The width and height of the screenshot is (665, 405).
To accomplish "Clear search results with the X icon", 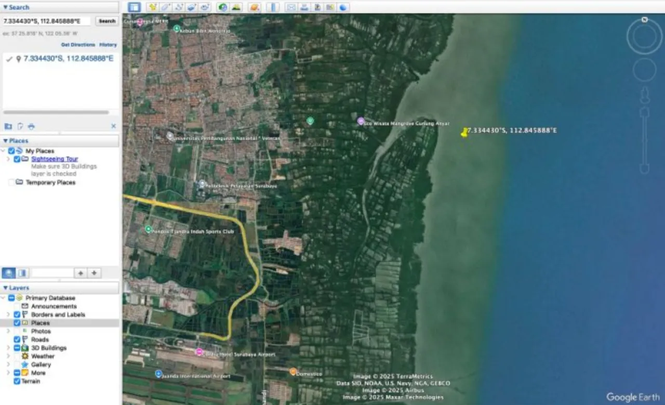I will click(x=113, y=126).
